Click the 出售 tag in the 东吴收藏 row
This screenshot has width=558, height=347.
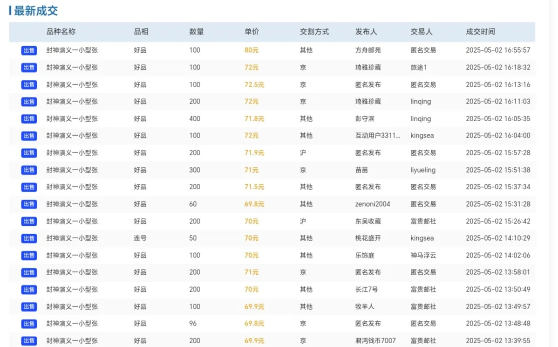(x=29, y=222)
